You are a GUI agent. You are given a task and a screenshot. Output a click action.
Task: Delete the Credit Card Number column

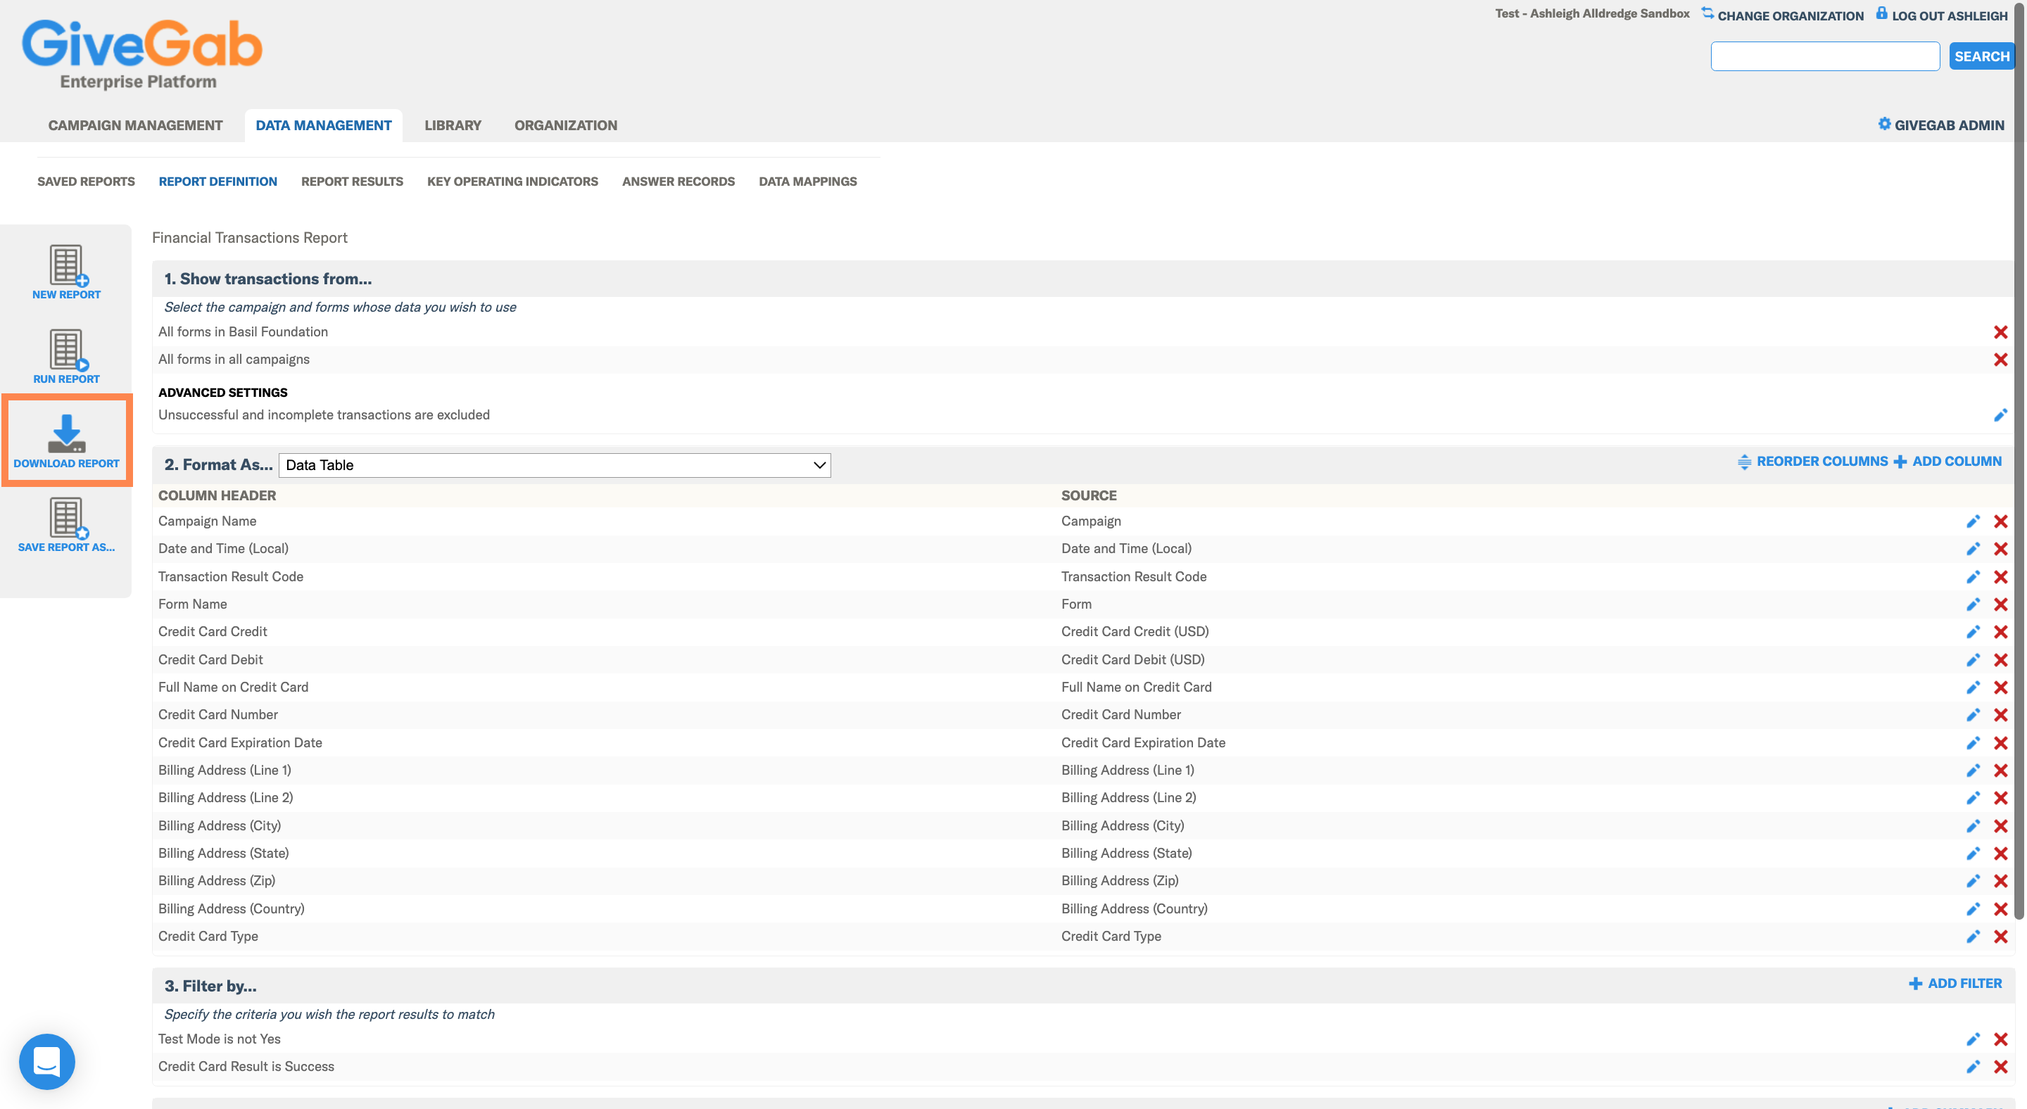(x=2000, y=715)
